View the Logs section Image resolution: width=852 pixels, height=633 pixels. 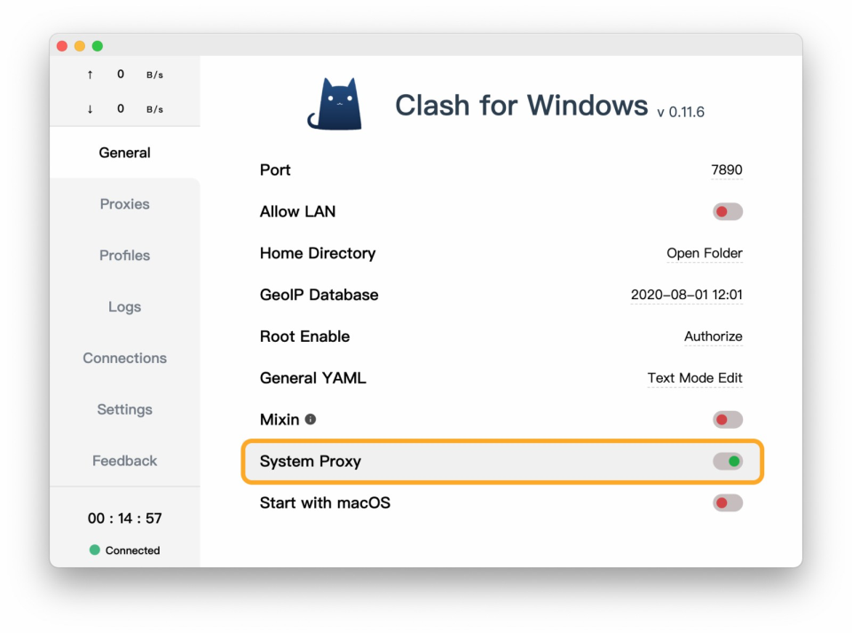[124, 307]
